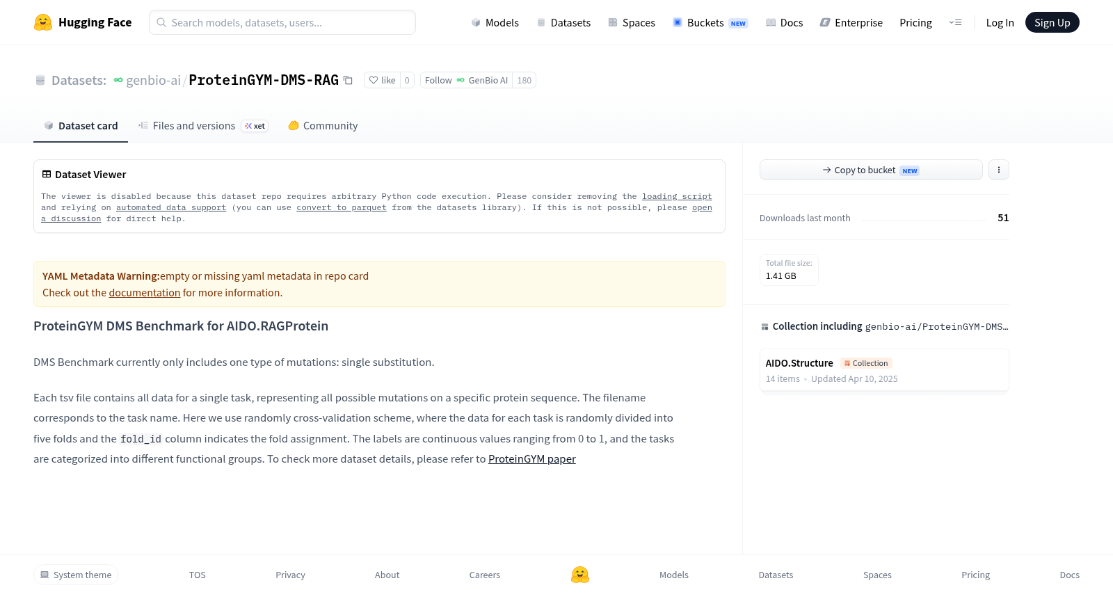Click the Hugging Face emoji in the footer
This screenshot has height=599, width=1113.
[x=580, y=575]
